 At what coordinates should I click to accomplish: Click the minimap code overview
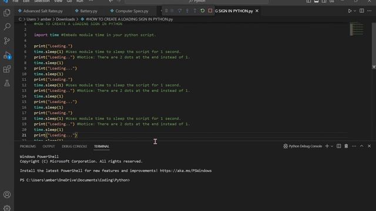pos(357,29)
